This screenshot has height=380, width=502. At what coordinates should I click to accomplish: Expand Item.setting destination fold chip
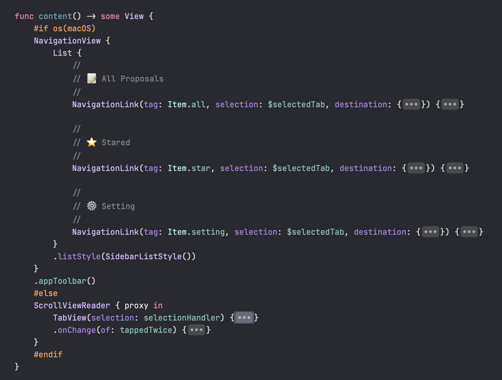[x=431, y=232]
